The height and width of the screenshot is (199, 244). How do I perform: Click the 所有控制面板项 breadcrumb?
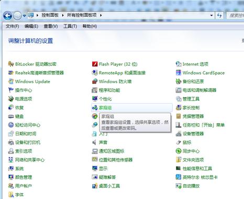82,15
